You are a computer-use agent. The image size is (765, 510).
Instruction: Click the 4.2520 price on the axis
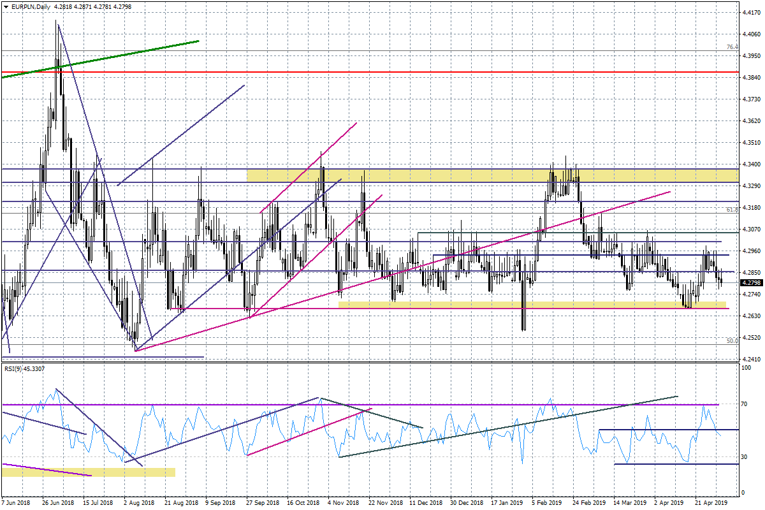pos(752,337)
